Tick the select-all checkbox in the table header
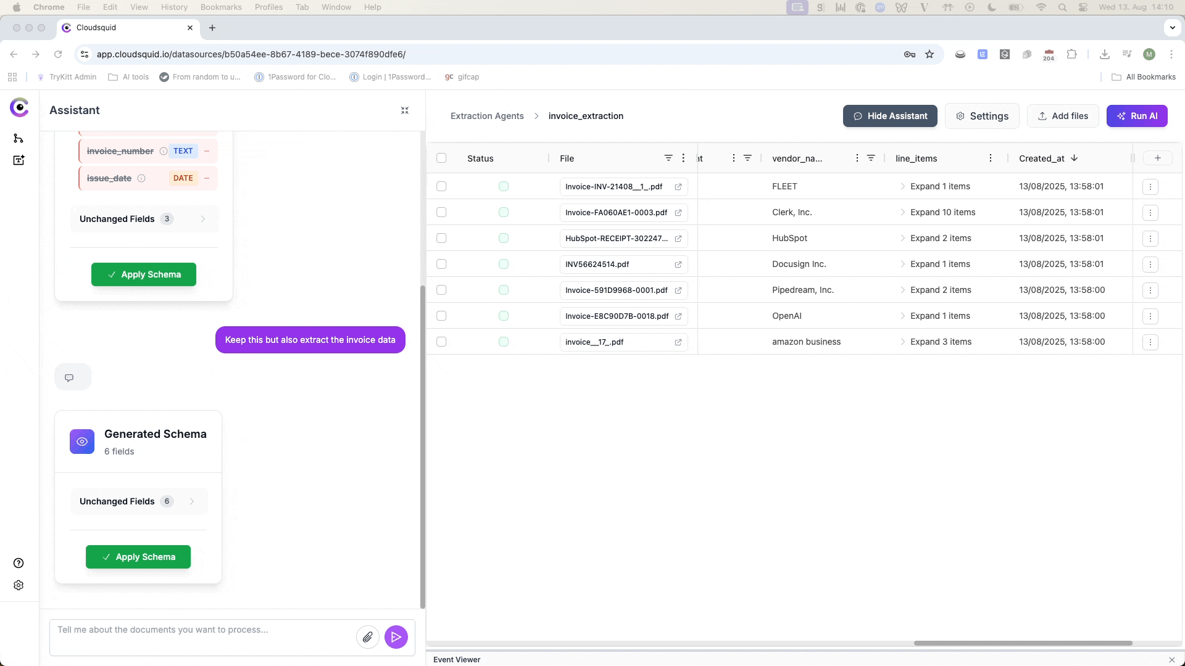Viewport: 1185px width, 666px height. coord(441,158)
